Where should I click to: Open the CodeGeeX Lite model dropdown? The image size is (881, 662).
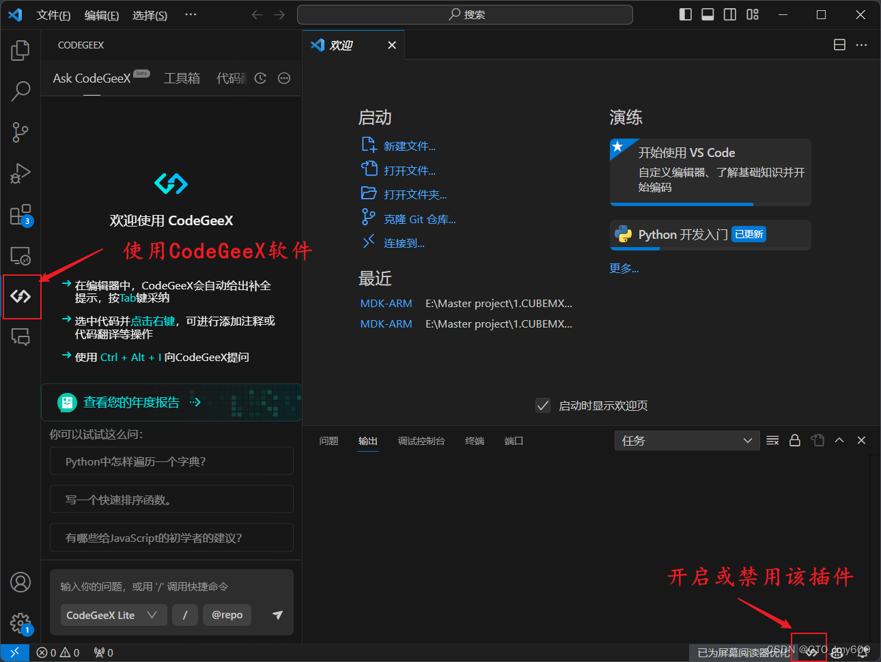click(113, 615)
